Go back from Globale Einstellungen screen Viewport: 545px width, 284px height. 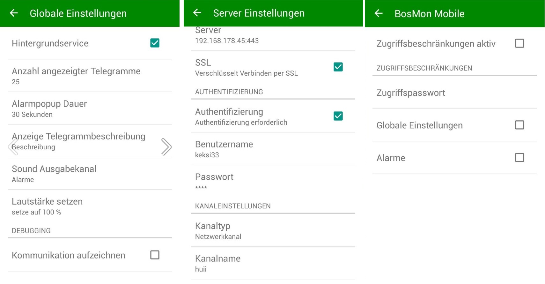[14, 13]
